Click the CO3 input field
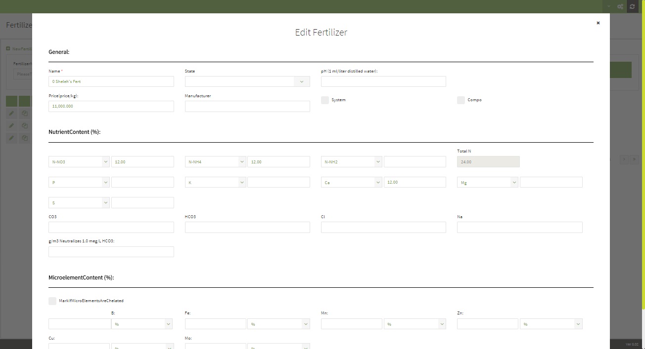Viewport: 645px width, 349px height. (x=111, y=228)
